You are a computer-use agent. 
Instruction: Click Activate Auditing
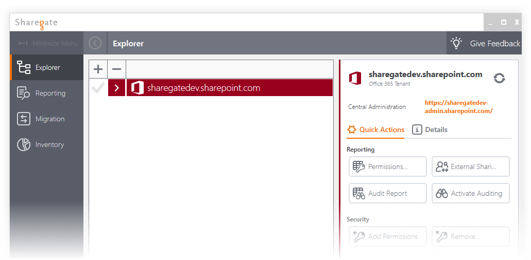coord(471,194)
